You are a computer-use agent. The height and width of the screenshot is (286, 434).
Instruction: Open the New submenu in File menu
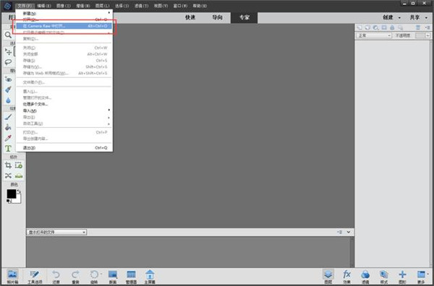click(64, 13)
